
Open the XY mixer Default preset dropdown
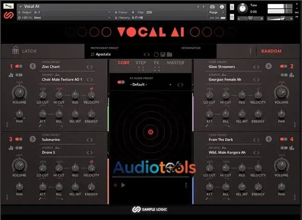pos(170,85)
